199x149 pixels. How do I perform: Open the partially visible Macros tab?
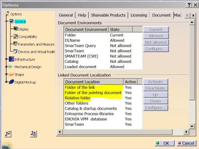coord(178,15)
